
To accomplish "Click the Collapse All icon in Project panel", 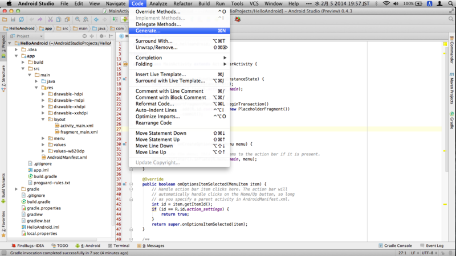I will tap(92, 36).
